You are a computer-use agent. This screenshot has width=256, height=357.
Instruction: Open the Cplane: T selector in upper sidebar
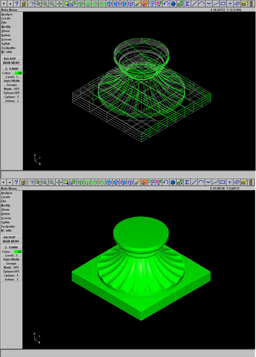[x=12, y=97]
